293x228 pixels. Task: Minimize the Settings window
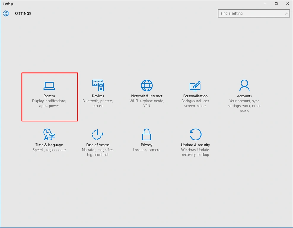coord(265,4)
